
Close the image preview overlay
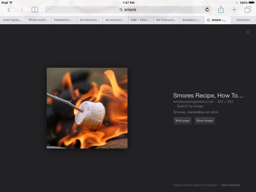click(x=248, y=32)
